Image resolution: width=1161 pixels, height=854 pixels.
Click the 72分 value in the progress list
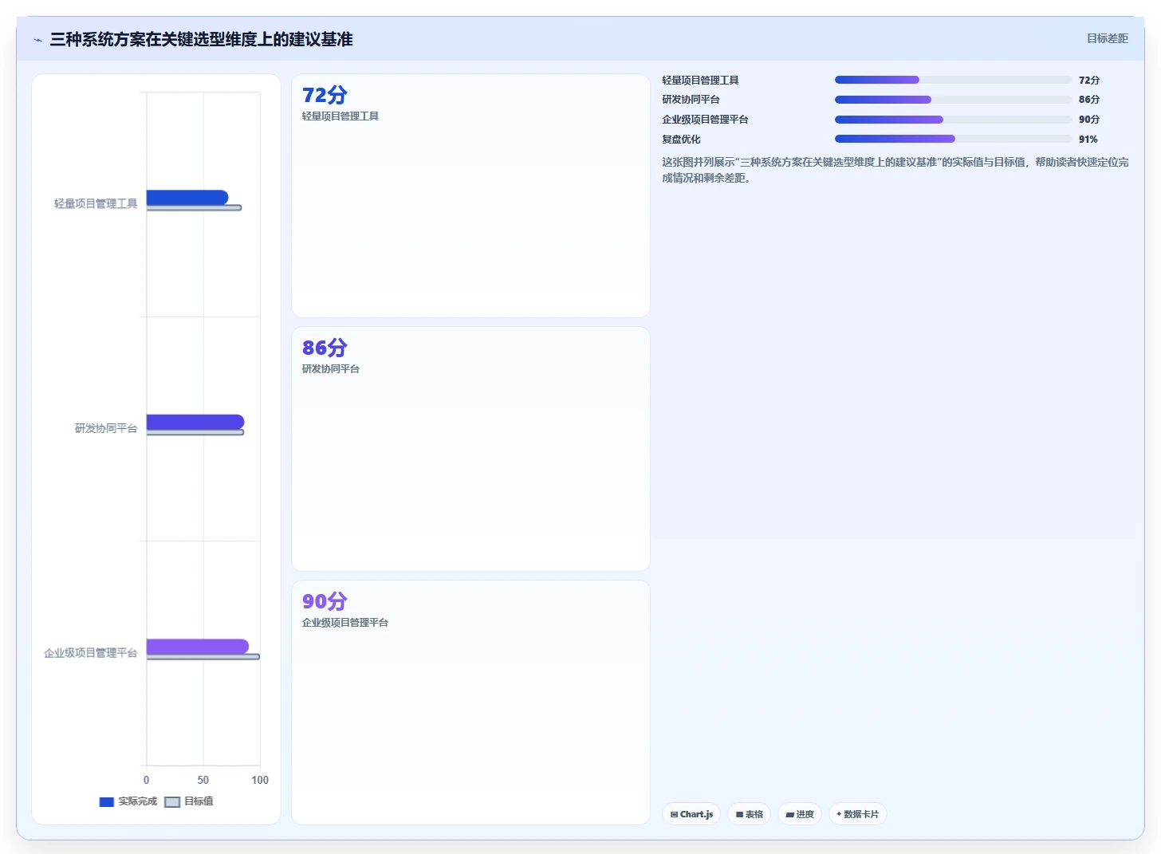1089,81
